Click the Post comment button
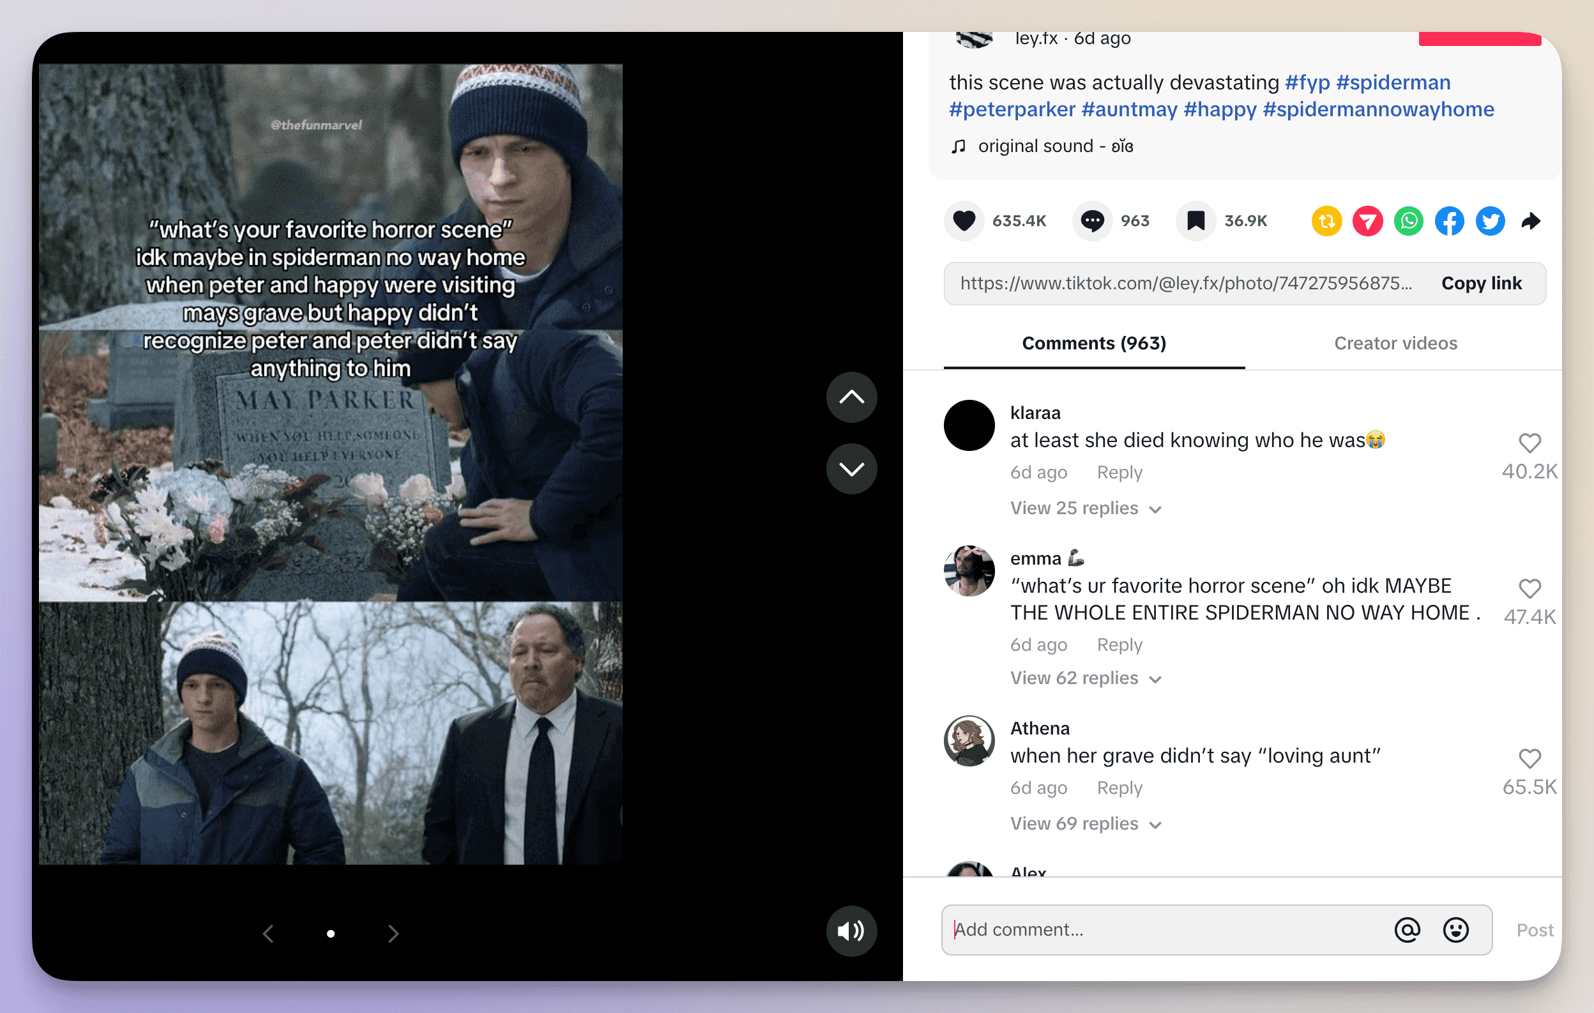Image resolution: width=1594 pixels, height=1013 pixels. coord(1535,930)
